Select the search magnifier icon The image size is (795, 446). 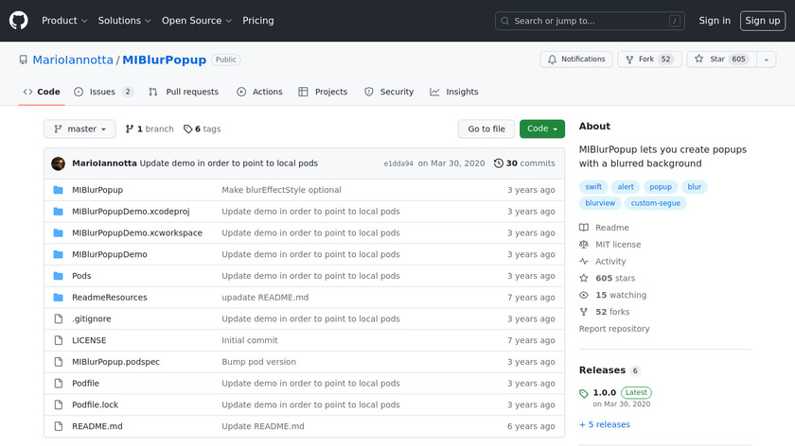tap(505, 21)
